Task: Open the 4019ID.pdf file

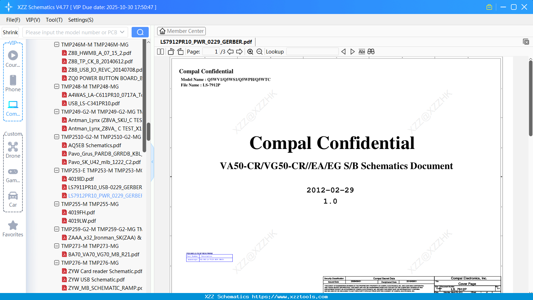Action: click(x=81, y=179)
